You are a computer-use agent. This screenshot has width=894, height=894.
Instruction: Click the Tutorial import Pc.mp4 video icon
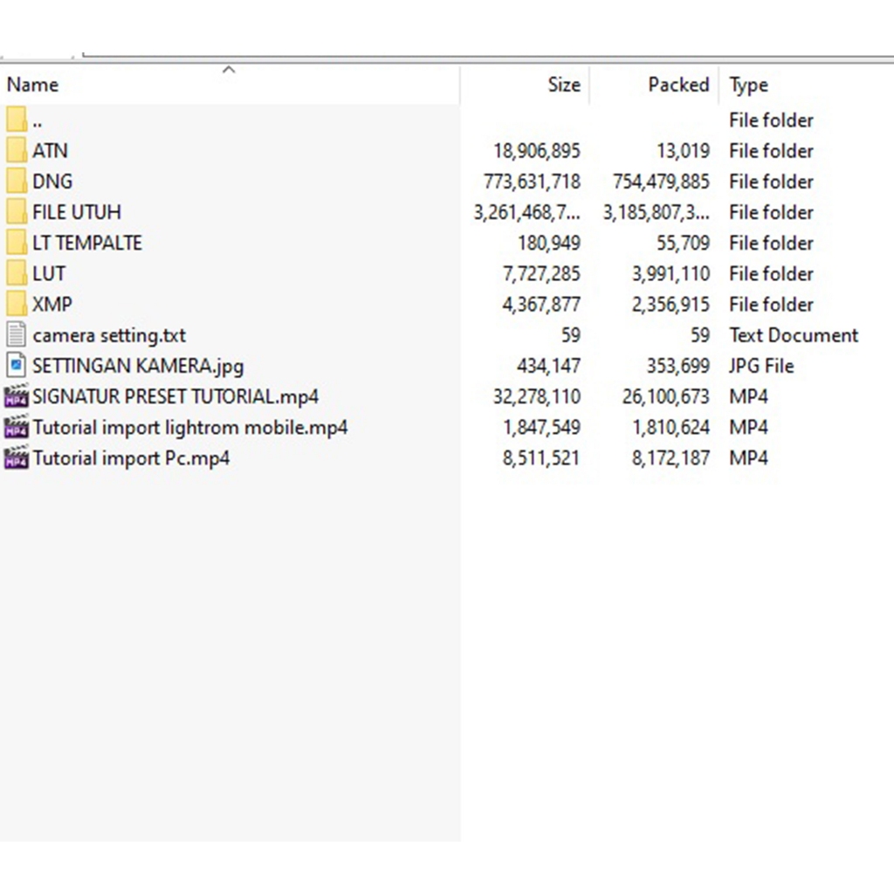[17, 458]
